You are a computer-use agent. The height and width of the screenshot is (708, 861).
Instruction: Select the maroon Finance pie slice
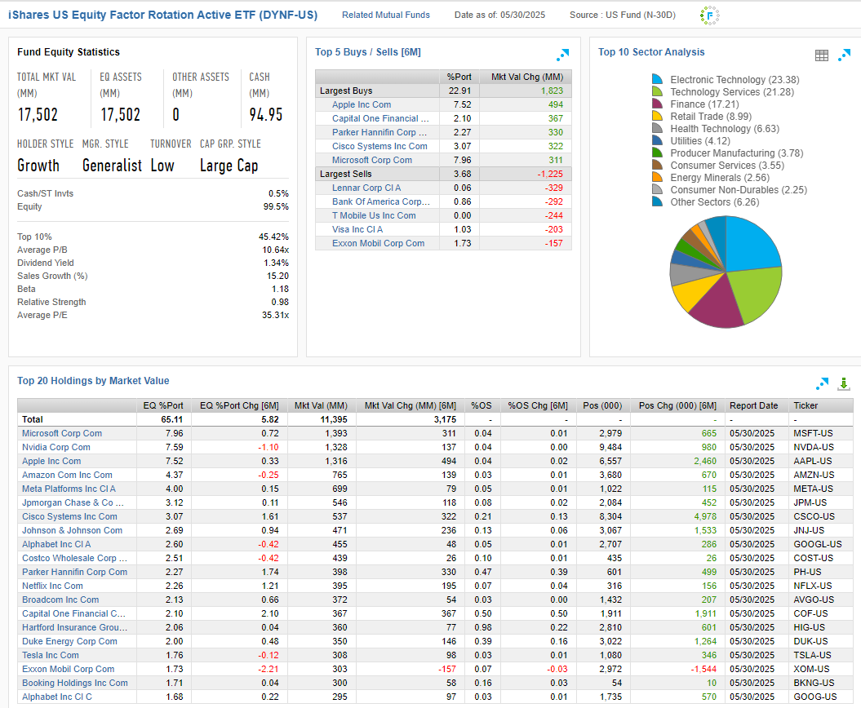click(717, 304)
